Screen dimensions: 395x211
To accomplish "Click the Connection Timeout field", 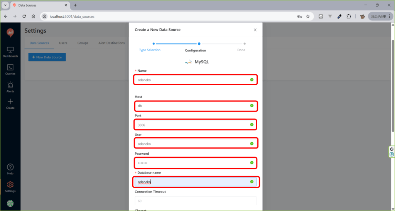I will tap(196, 201).
